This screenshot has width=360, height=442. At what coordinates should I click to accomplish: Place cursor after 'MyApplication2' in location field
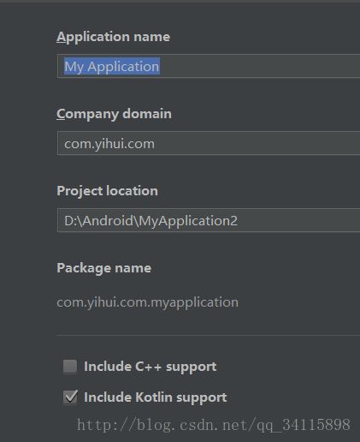pyautogui.click(x=238, y=221)
